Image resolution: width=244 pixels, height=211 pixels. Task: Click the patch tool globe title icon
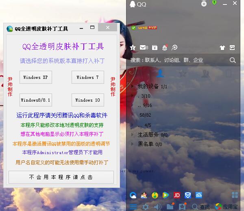10,28
